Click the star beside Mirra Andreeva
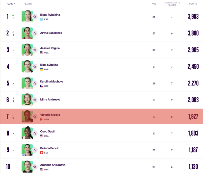203x175 pixels. [x=35, y=100]
